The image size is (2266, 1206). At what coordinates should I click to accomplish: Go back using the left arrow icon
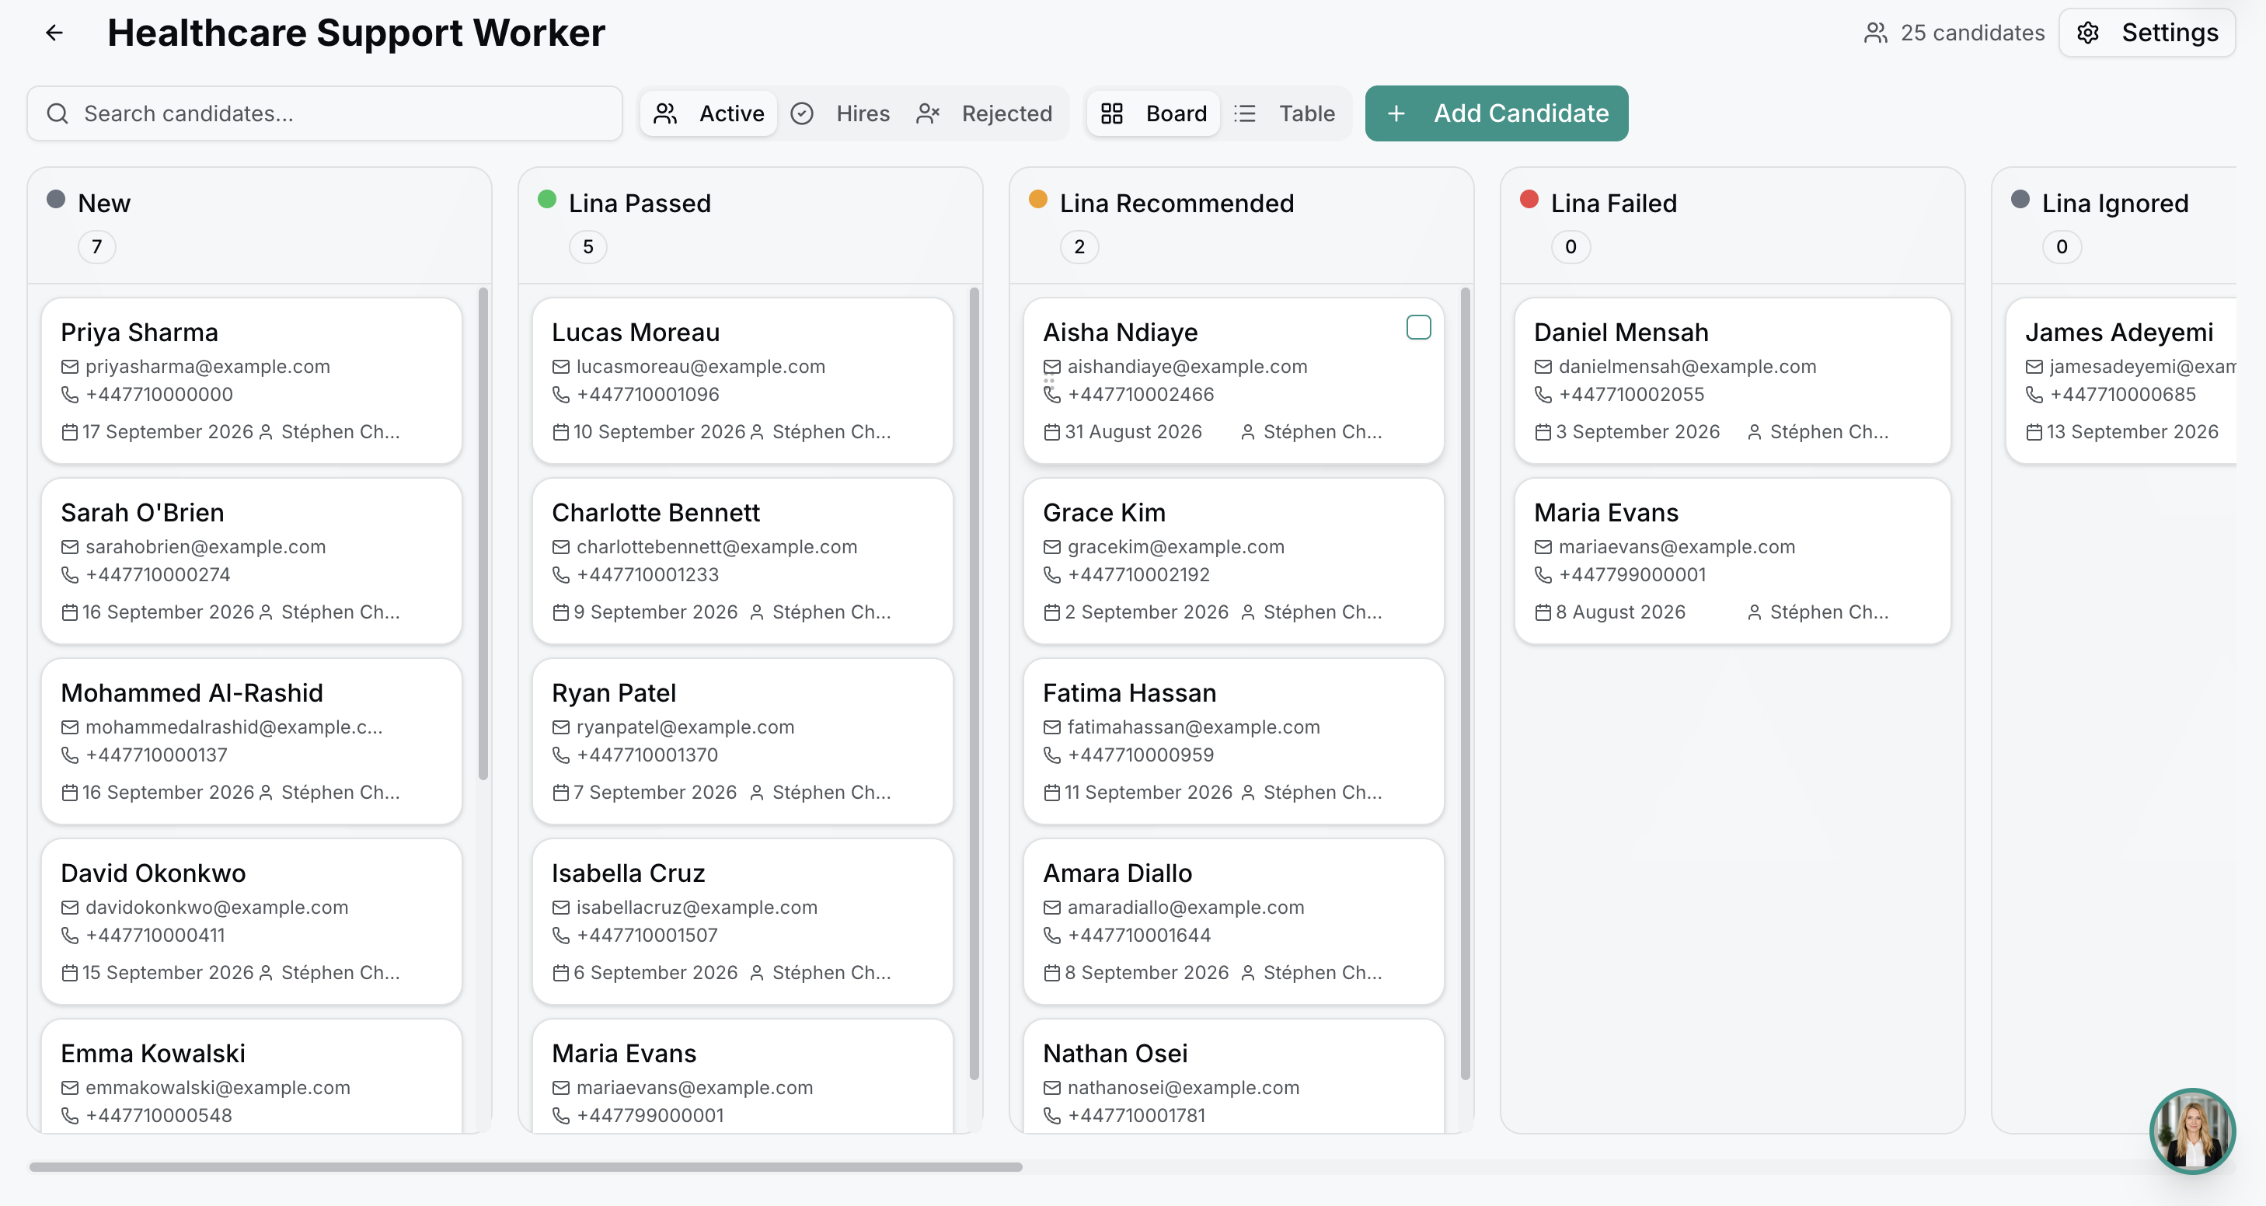click(54, 33)
